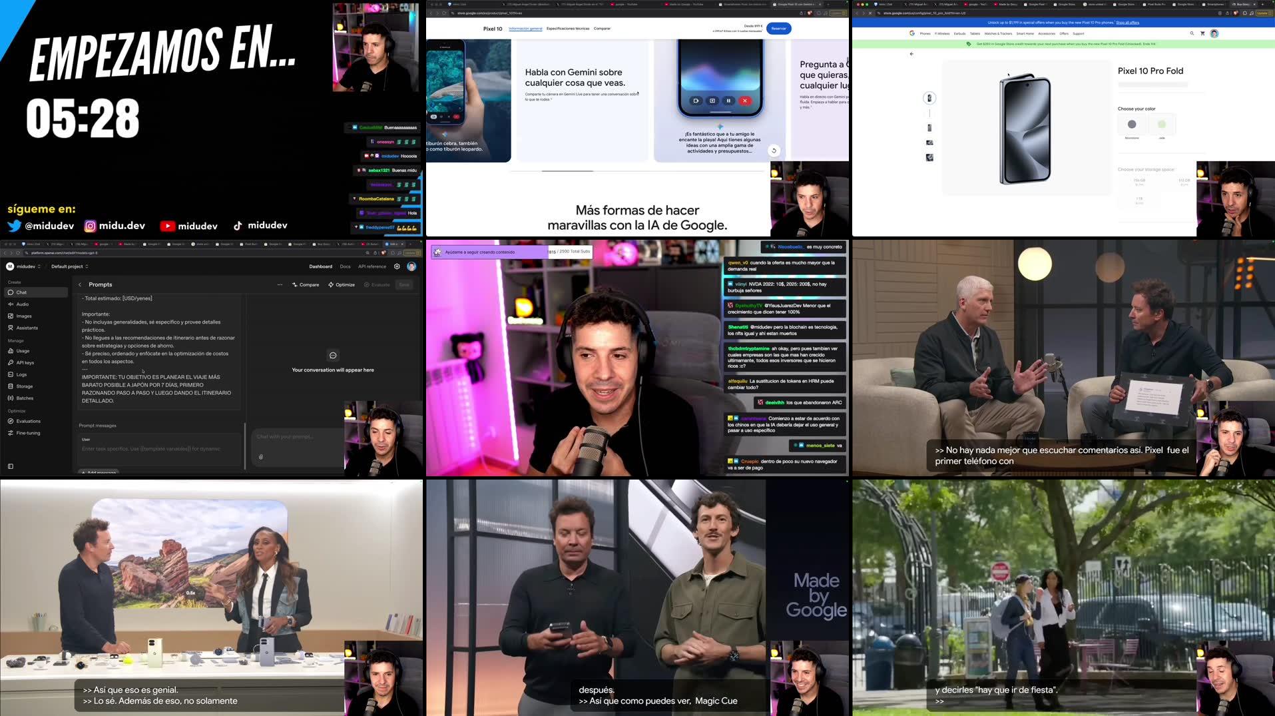Viewport: 1275px width, 716px height.
Task: Open Offers in Google Store nav
Action: point(1064,33)
